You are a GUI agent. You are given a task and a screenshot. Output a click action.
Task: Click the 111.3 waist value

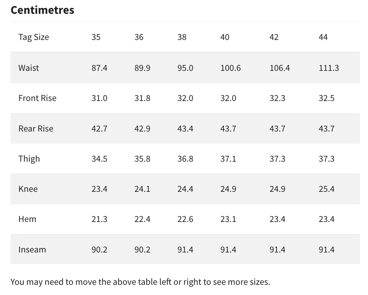click(329, 68)
